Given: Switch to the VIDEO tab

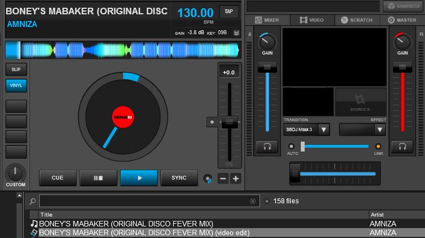Looking at the screenshot, I should (312, 20).
